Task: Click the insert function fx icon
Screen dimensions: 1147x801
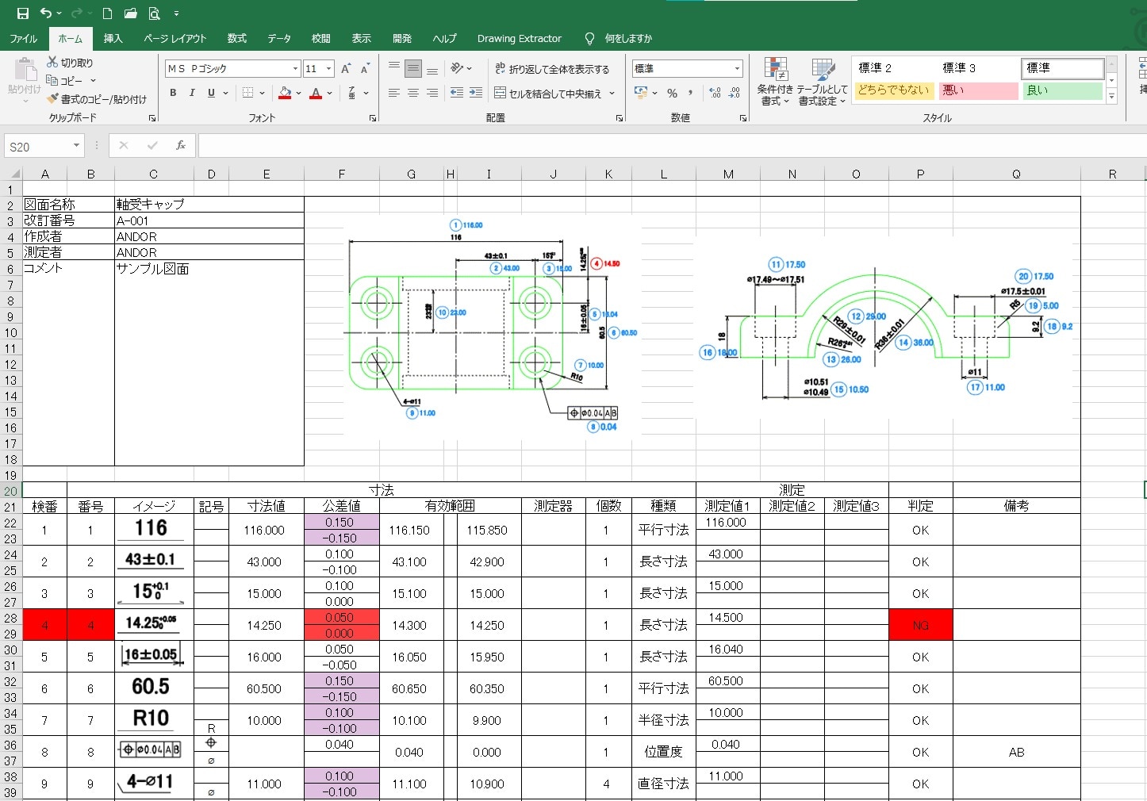Action: pyautogui.click(x=181, y=145)
